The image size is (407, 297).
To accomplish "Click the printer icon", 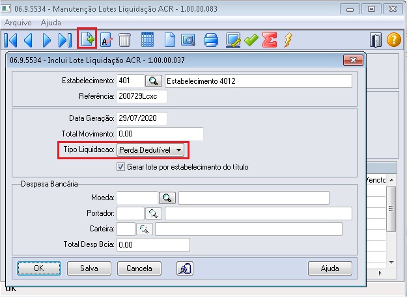I will 211,40.
